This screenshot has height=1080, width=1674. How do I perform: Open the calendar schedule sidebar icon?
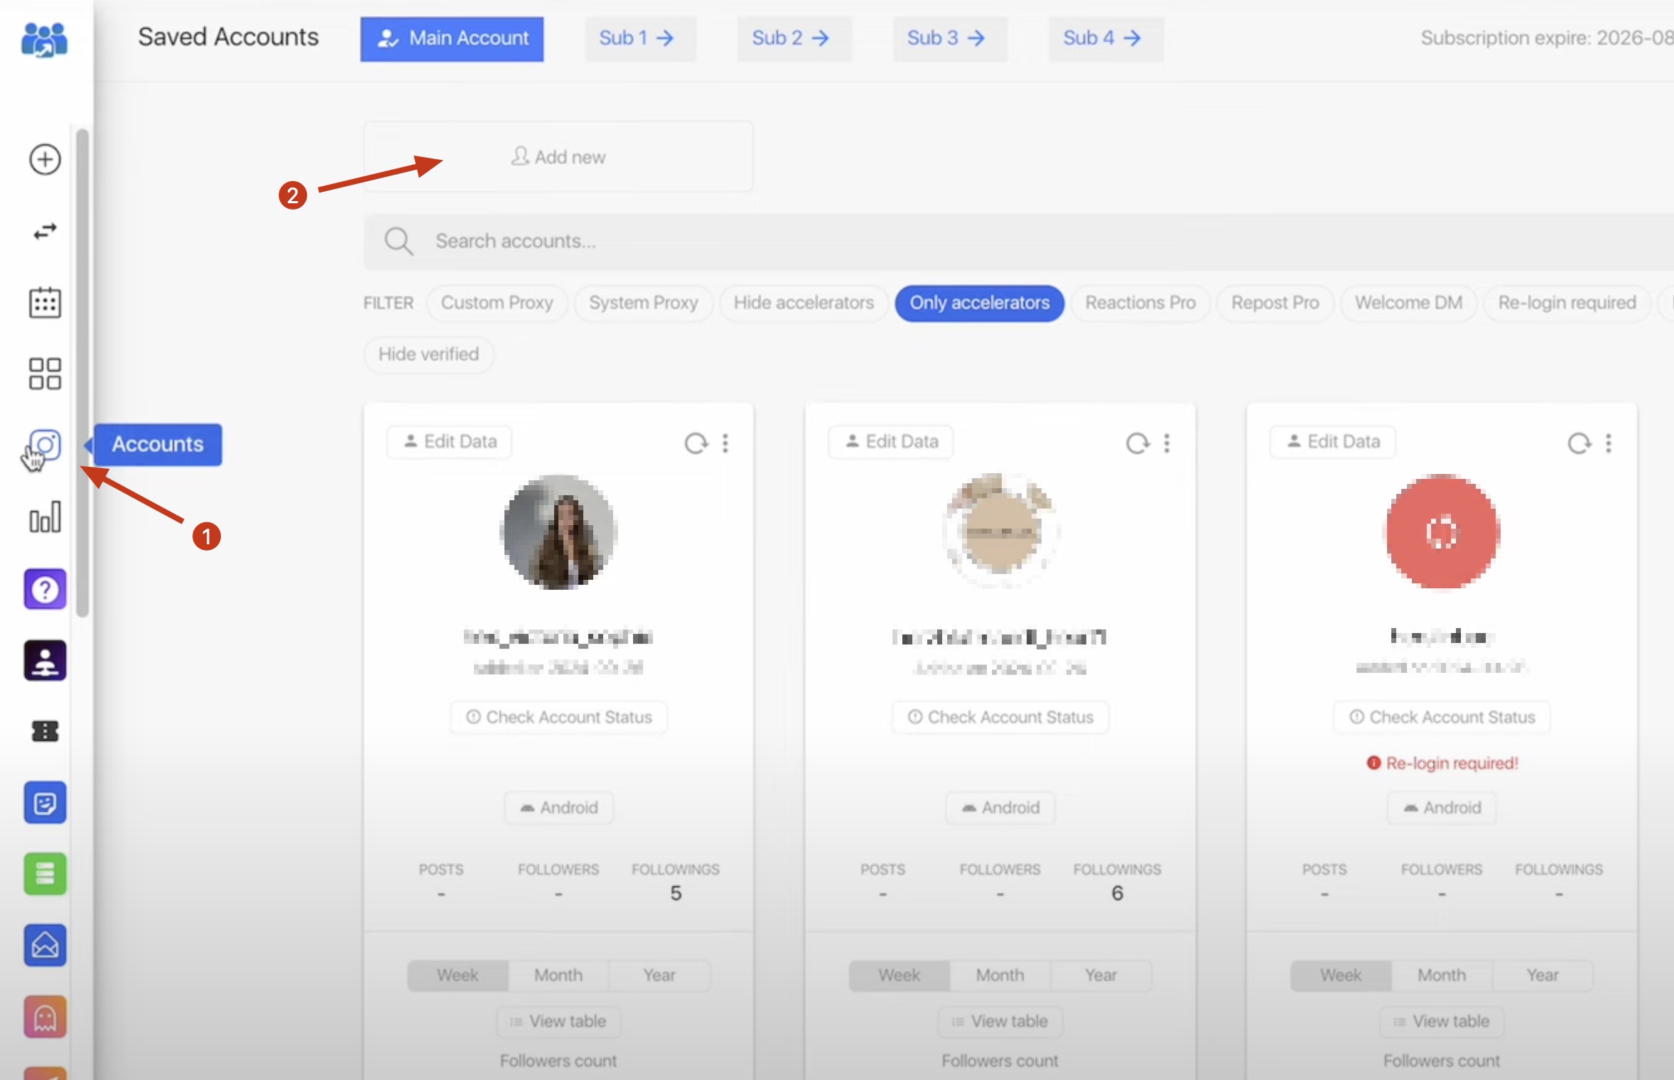[45, 303]
